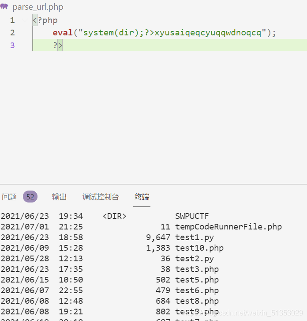Image resolution: width=307 pixels, height=321 pixels.
Task: Click the closing ?> tag on line 3
Action: click(x=58, y=45)
